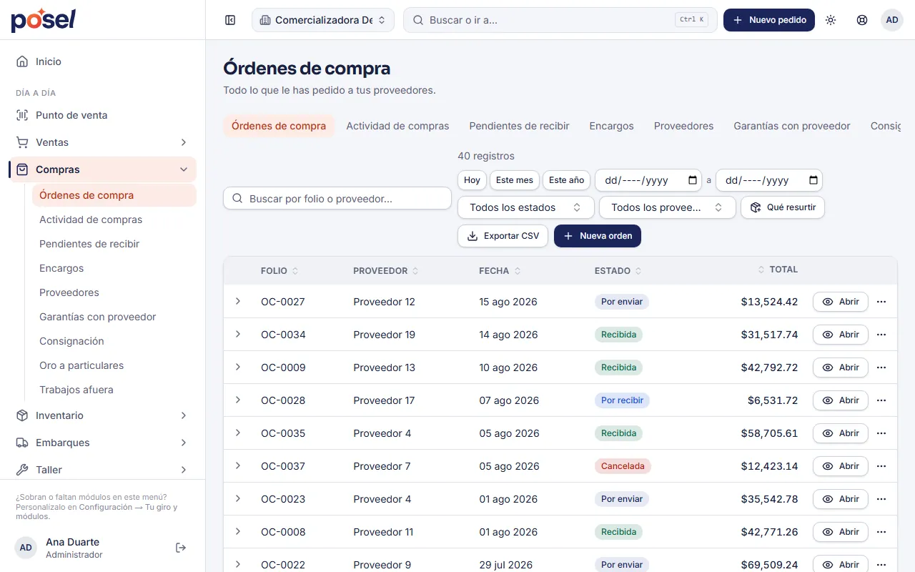This screenshot has height=572, width=915.
Task: Open the Todos los estados dropdown
Action: 526,207
